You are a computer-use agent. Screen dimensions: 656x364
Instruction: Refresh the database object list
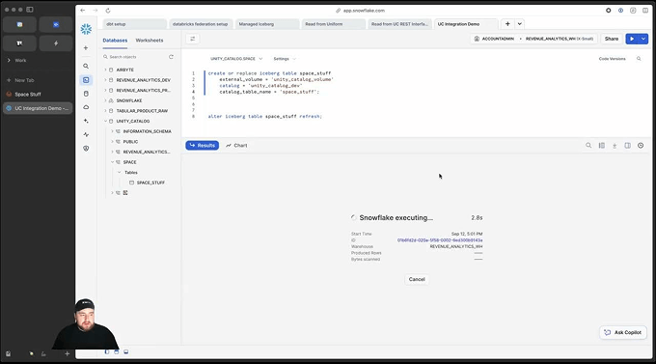pyautogui.click(x=171, y=57)
